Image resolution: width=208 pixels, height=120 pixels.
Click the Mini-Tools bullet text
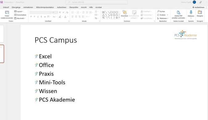tap(52, 82)
